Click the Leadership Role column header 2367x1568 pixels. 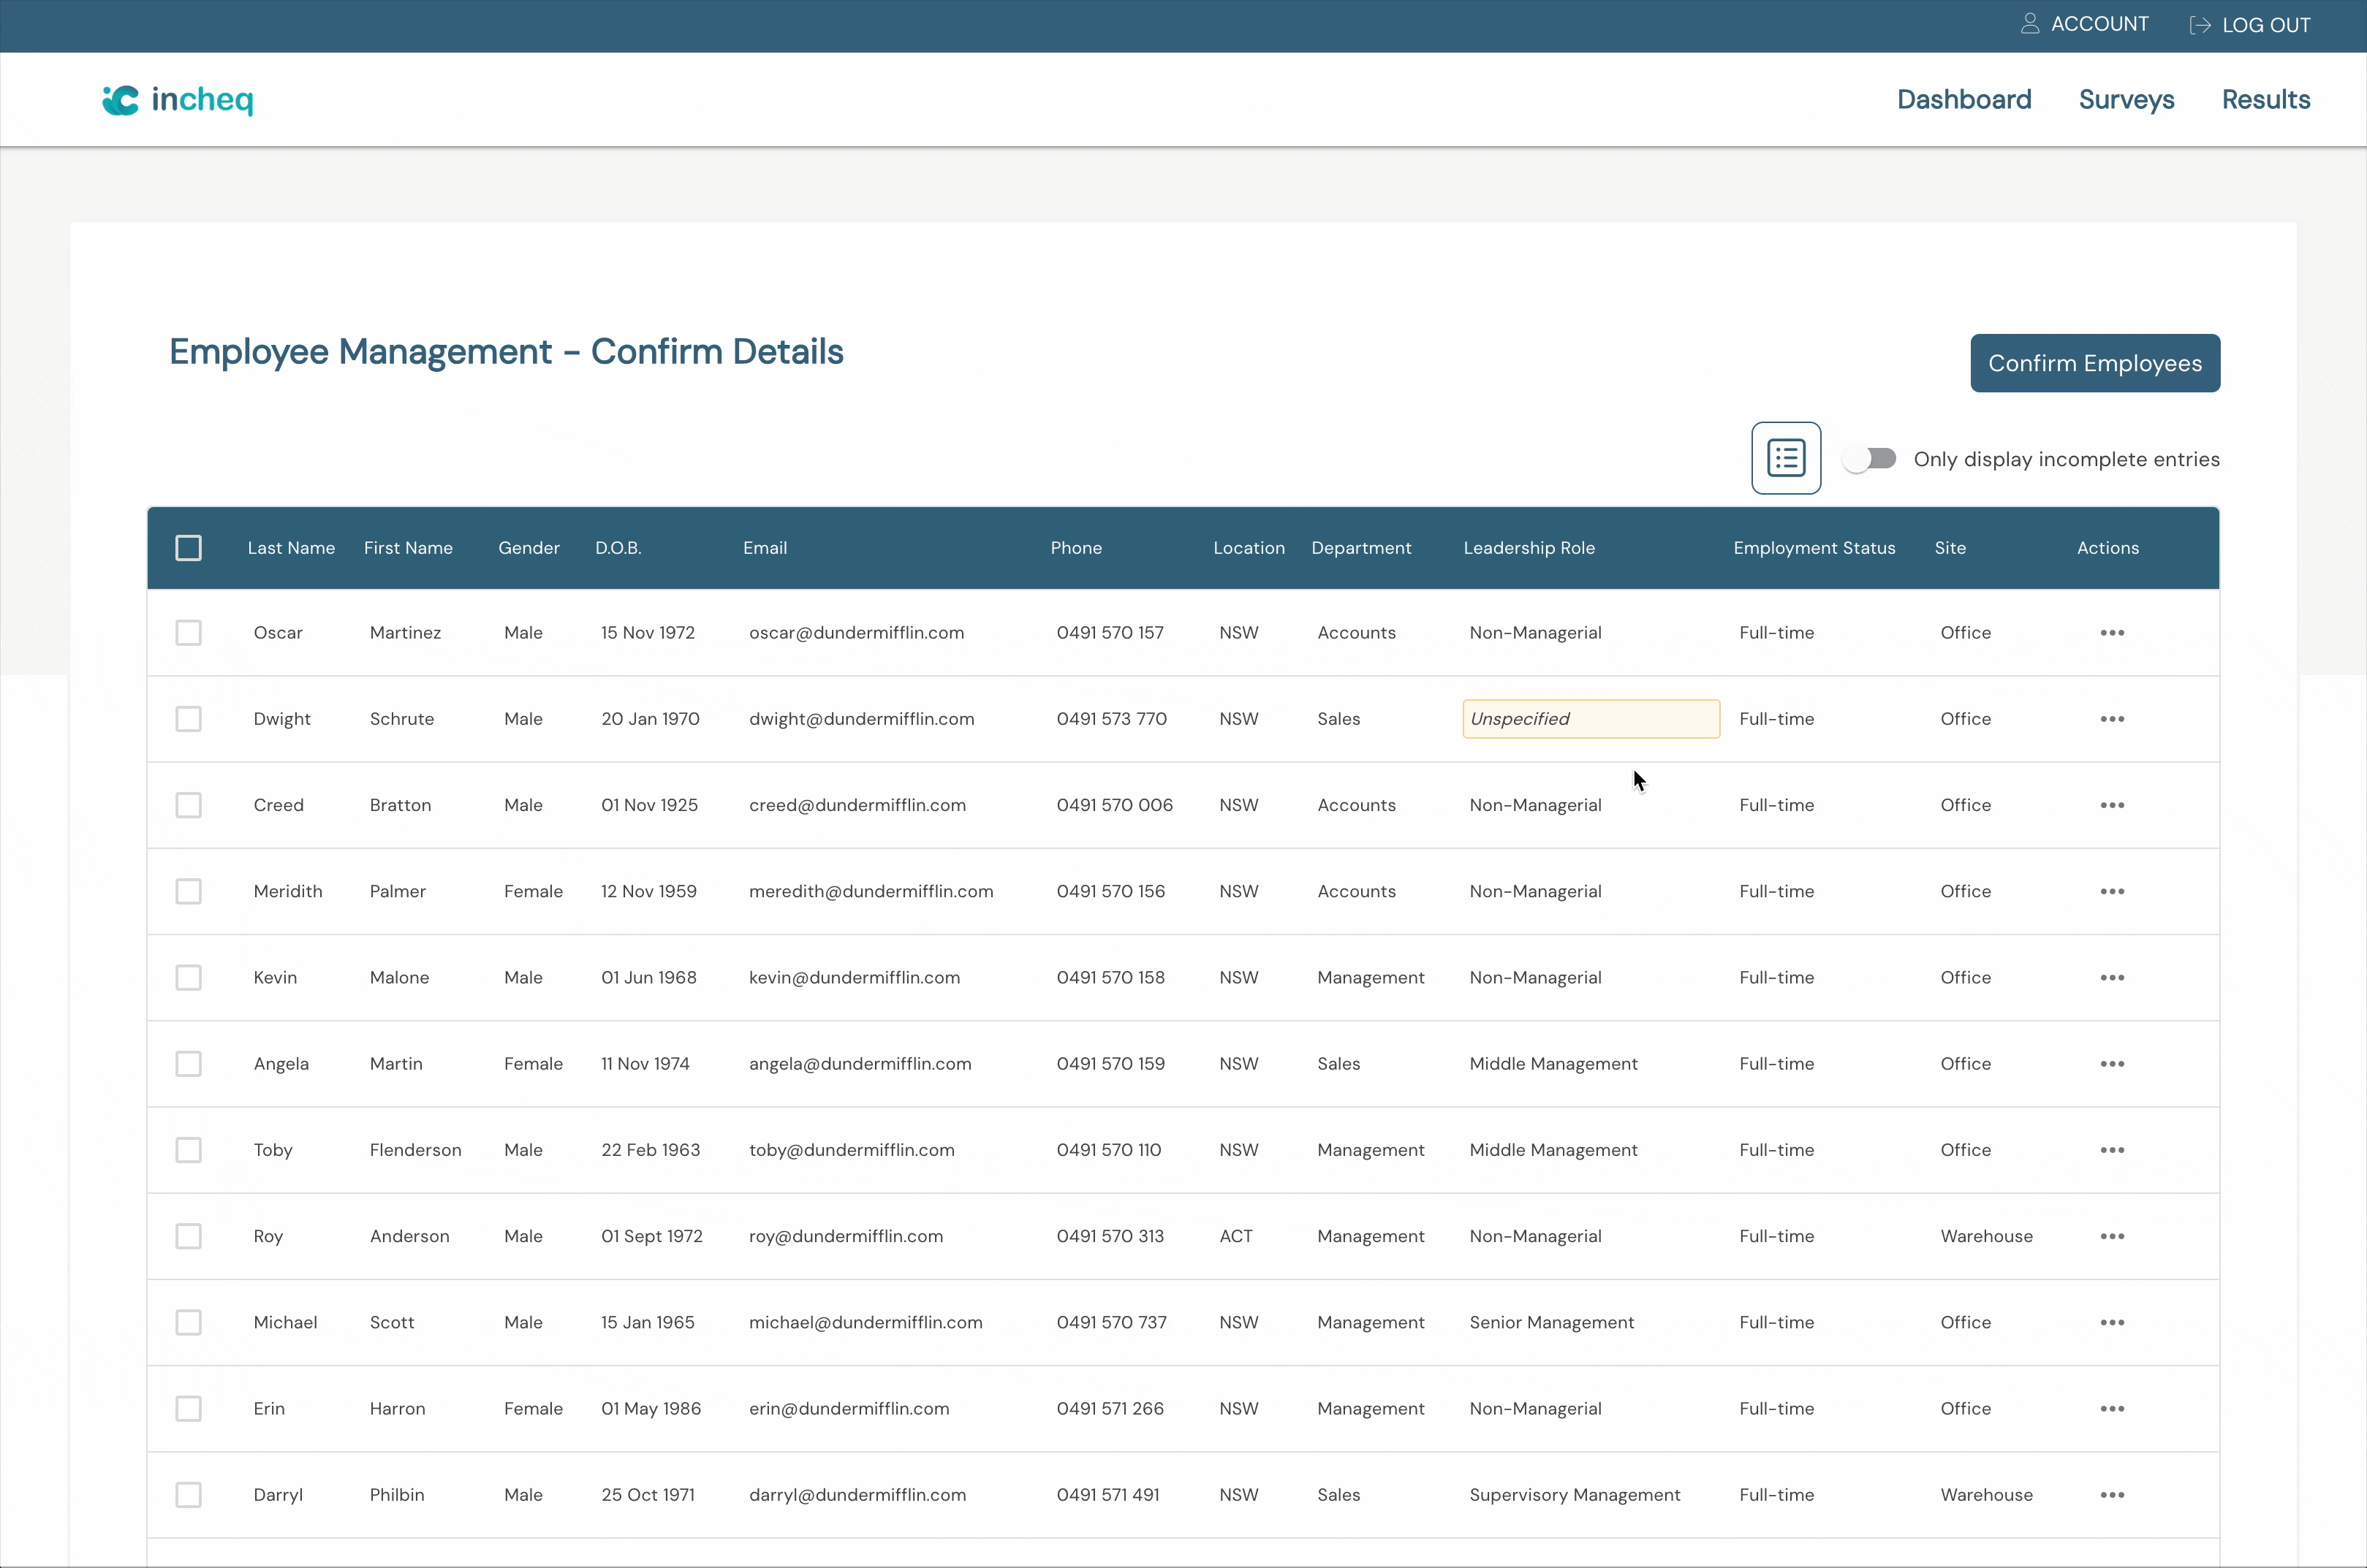(1529, 548)
